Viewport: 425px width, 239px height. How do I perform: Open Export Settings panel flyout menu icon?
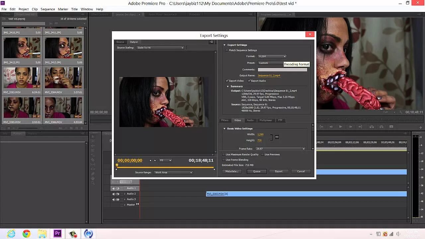(x=211, y=42)
